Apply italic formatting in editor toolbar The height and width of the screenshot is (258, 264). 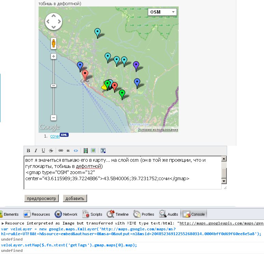[x=36, y=150]
